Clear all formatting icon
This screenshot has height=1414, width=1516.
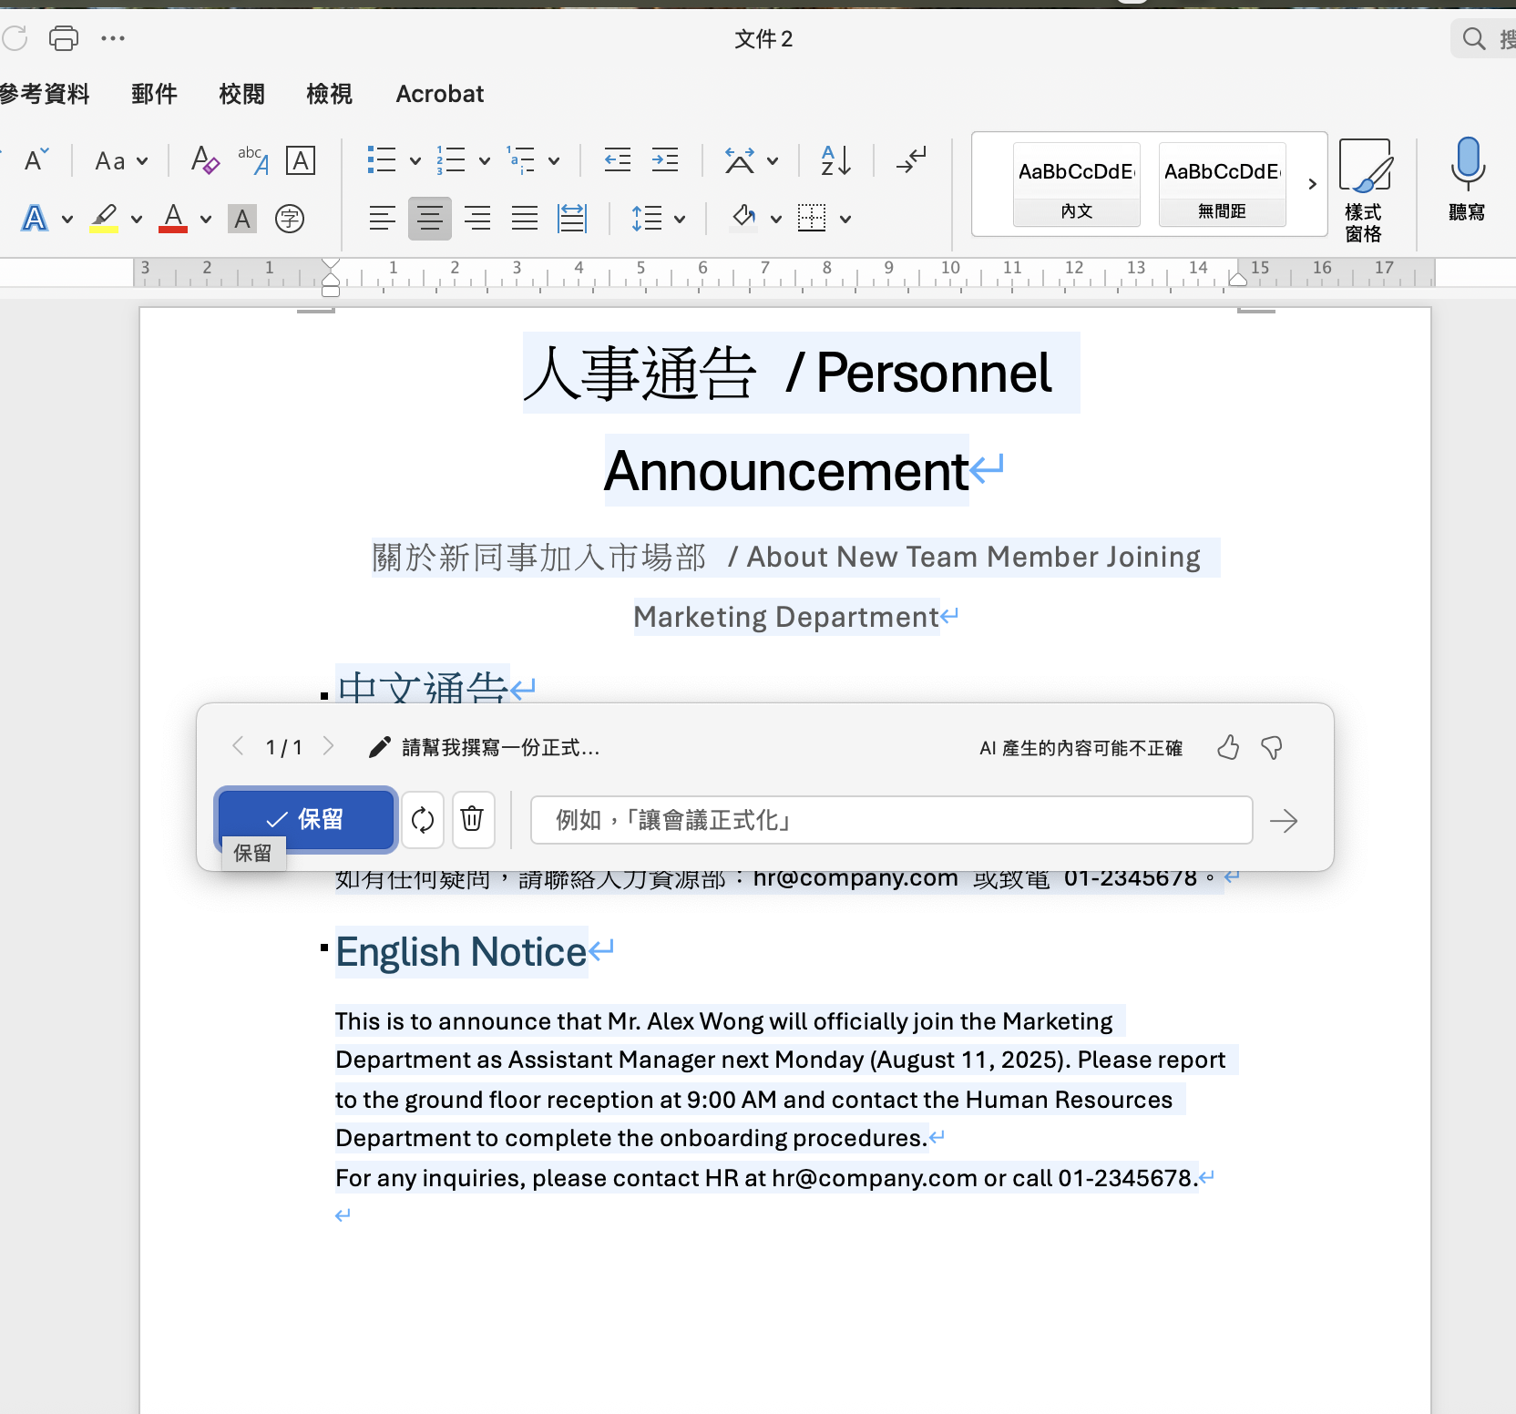click(205, 161)
